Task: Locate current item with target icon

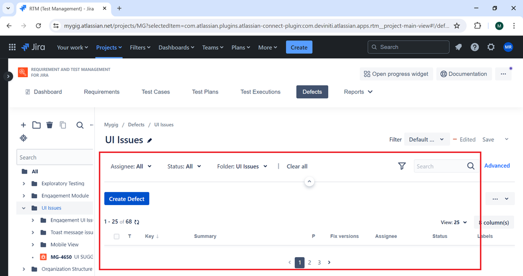Action: (24, 138)
